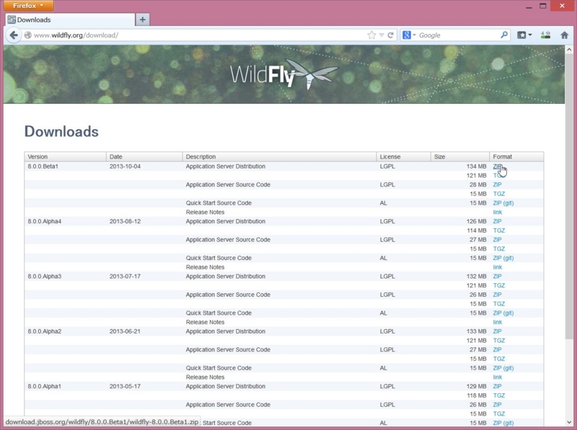Download 8.0.0.Alpha3 Distribution ZIP, 132 MB
This screenshot has width=577, height=430.
coord(497,277)
